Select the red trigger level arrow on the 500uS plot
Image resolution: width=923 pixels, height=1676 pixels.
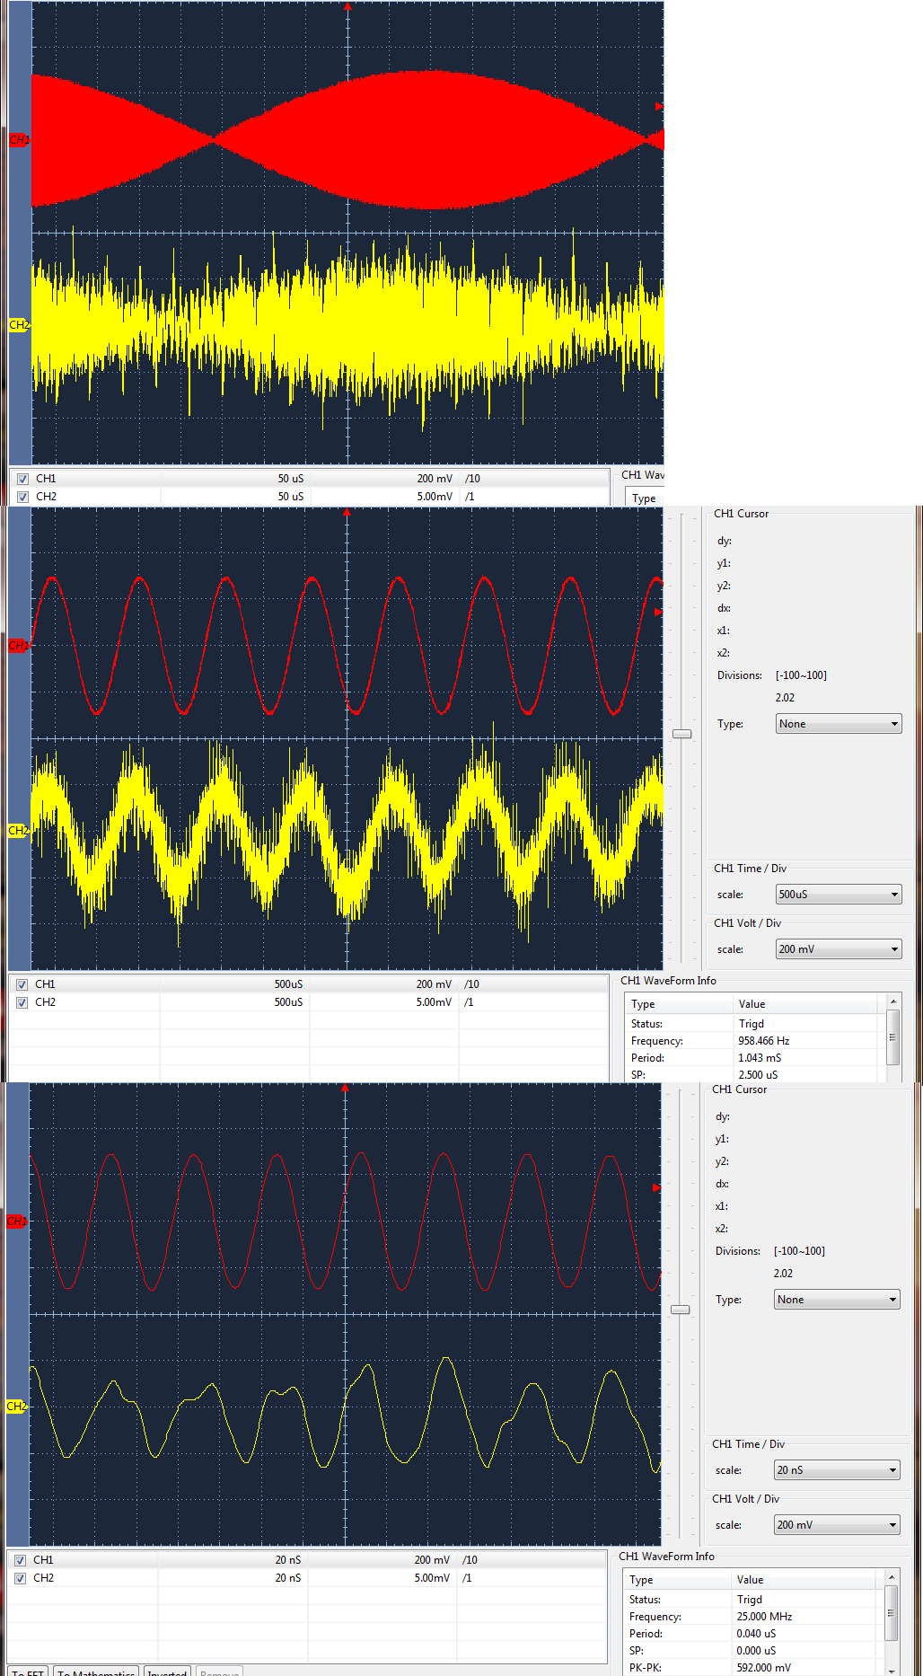tap(658, 612)
